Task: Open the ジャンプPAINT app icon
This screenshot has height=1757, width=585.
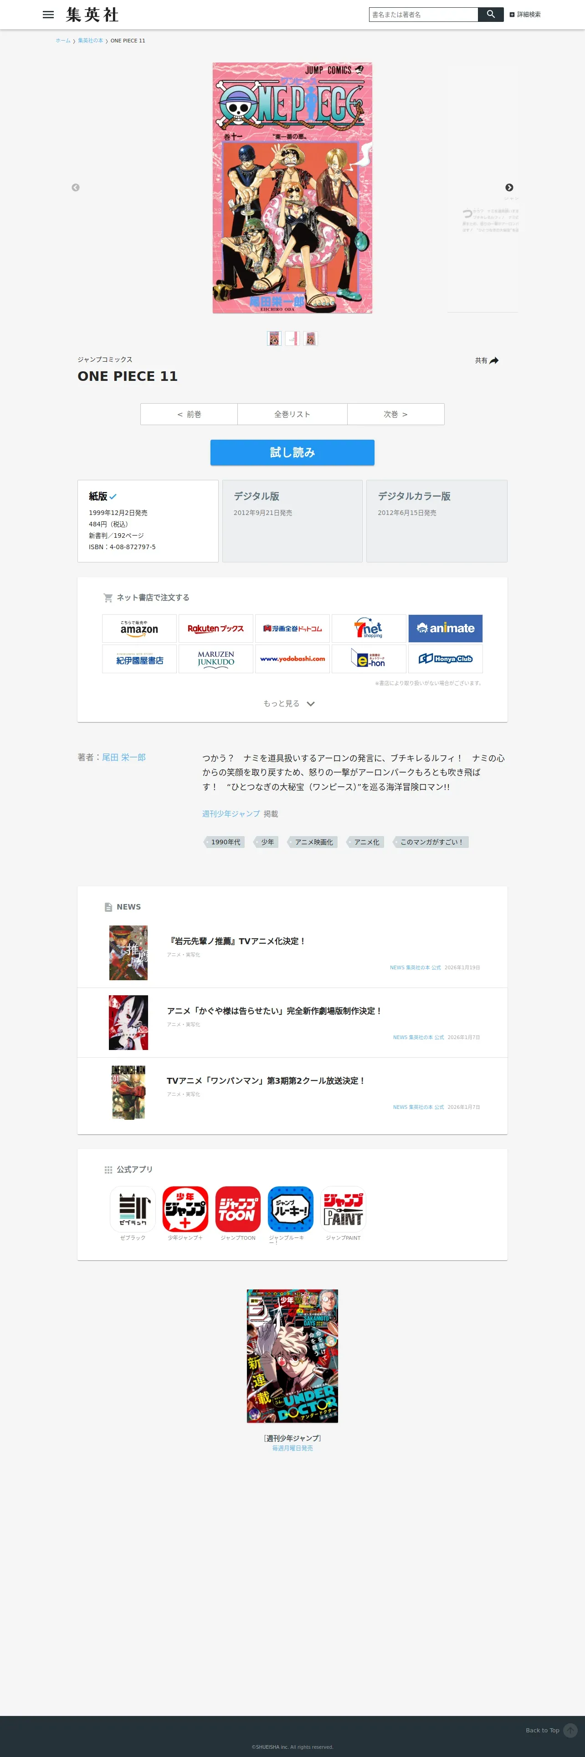Action: point(343,1209)
